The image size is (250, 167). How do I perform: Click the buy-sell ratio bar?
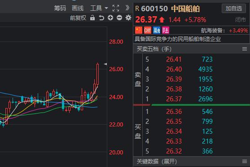pyautogui.click(x=192, y=105)
